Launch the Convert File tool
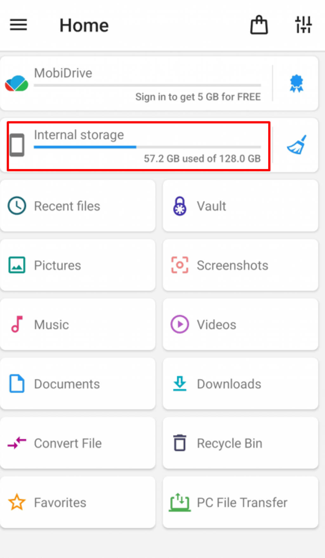The width and height of the screenshot is (325, 558). coord(78,443)
